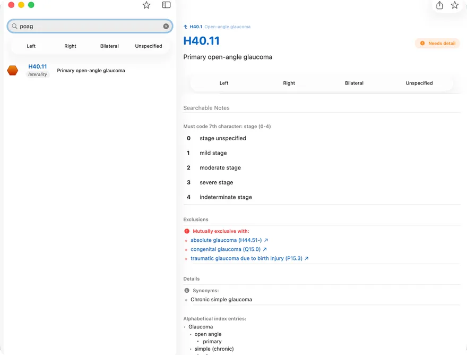Click the Searchable Notes field
The height and width of the screenshot is (355, 467).
tap(322, 108)
